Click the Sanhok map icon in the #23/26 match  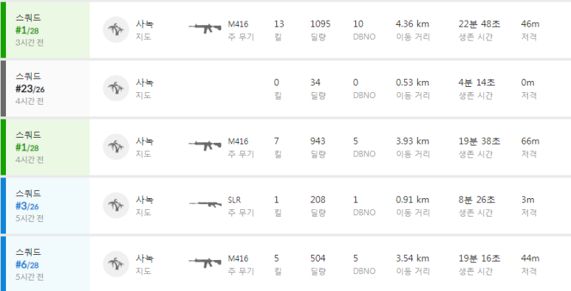point(116,88)
